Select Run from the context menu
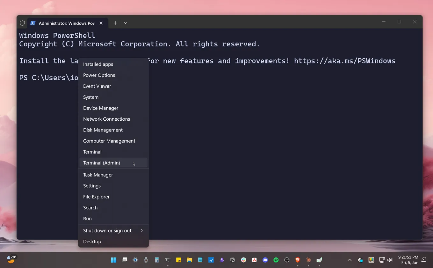The width and height of the screenshot is (433, 268). 113,219
